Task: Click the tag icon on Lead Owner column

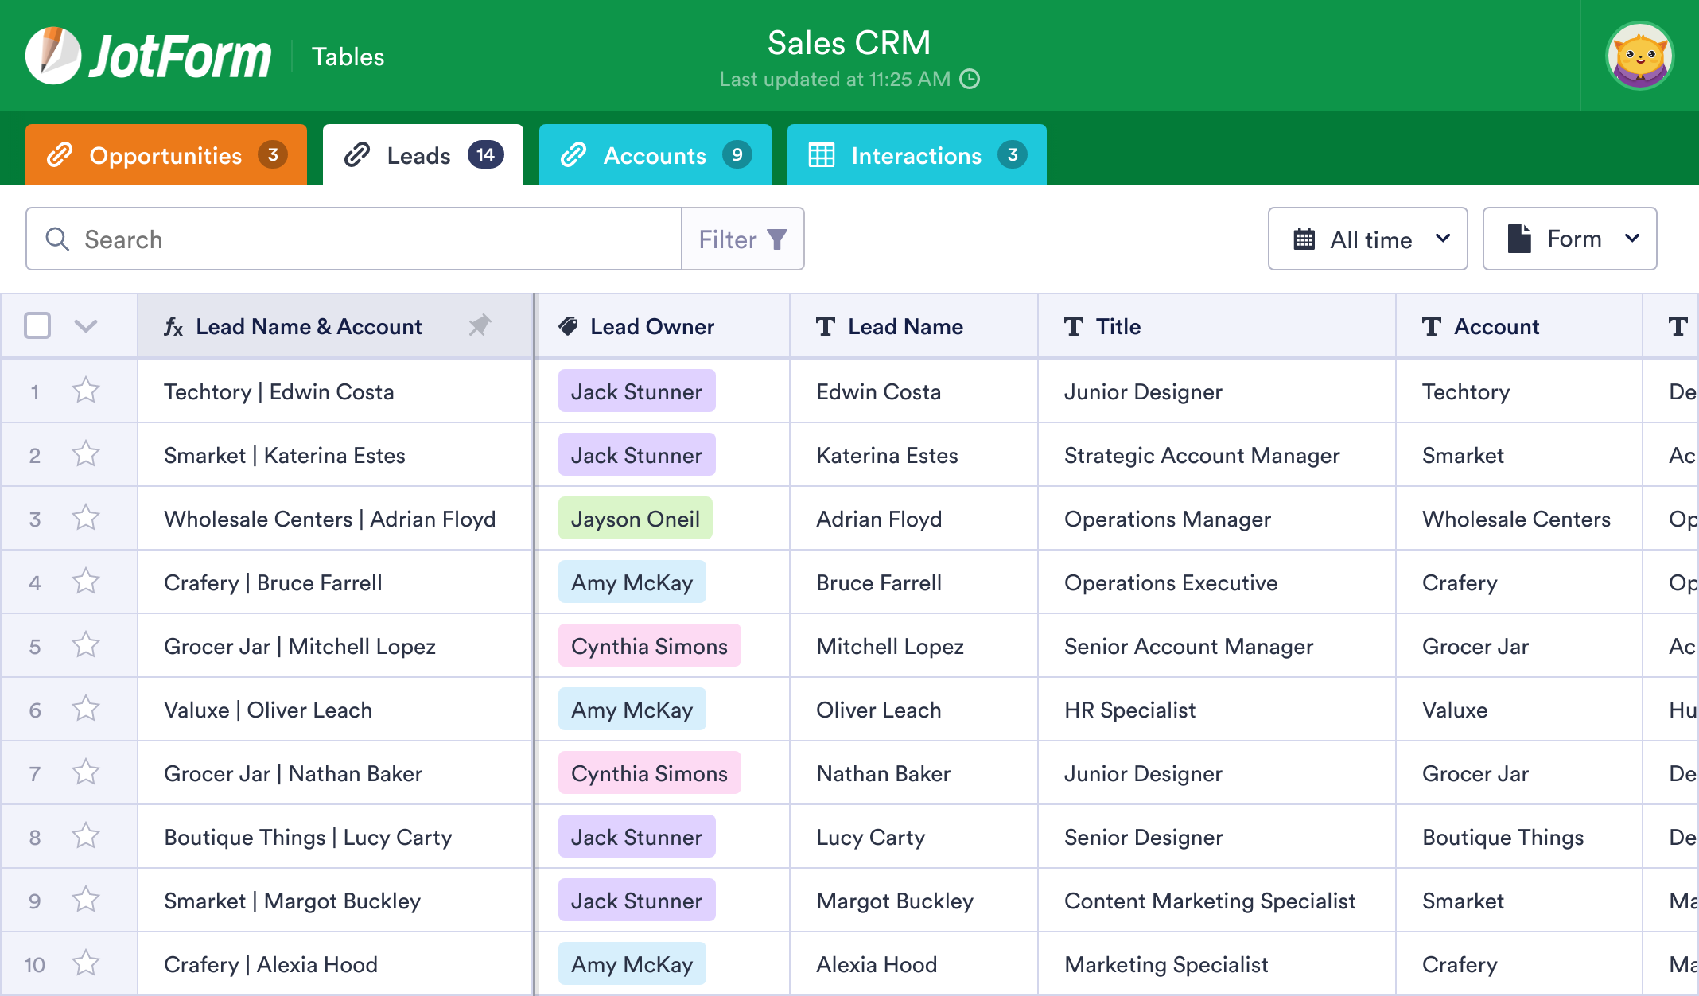Action: coord(568,326)
